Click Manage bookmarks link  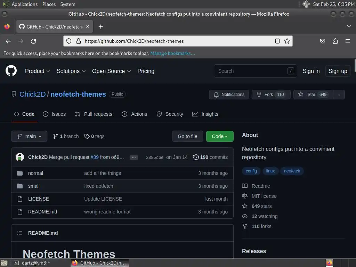point(172,53)
